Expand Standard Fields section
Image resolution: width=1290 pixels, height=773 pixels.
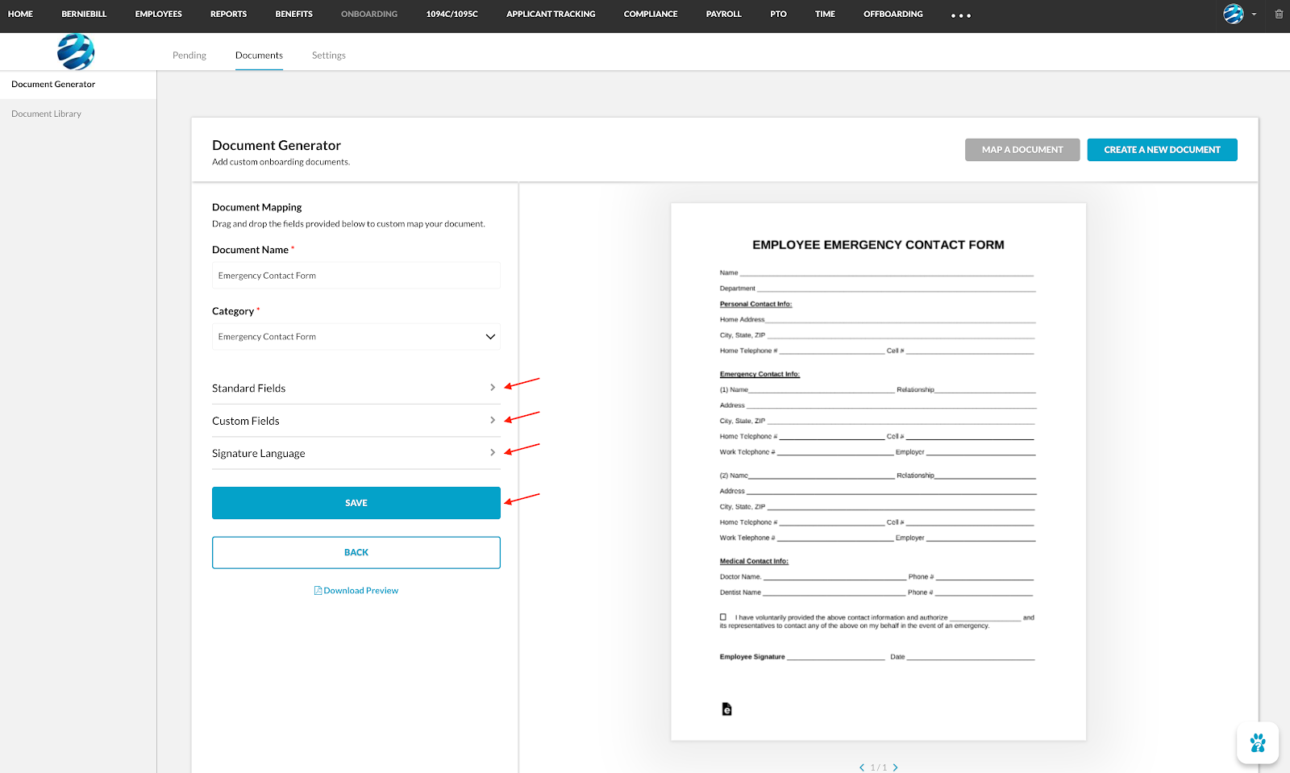point(356,389)
